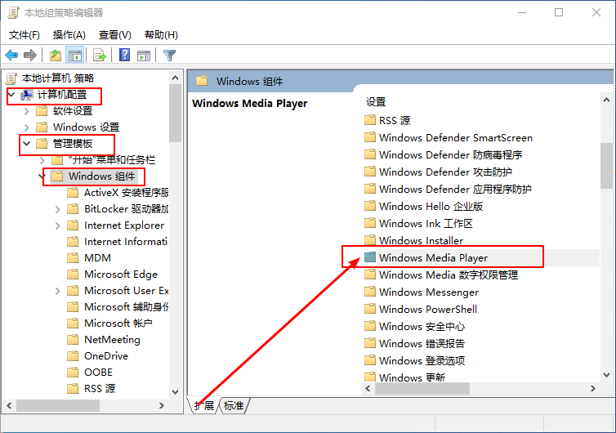The height and width of the screenshot is (433, 616).
Task: Click left tree vertical scrollbar down arrow
Action: pyautogui.click(x=175, y=391)
